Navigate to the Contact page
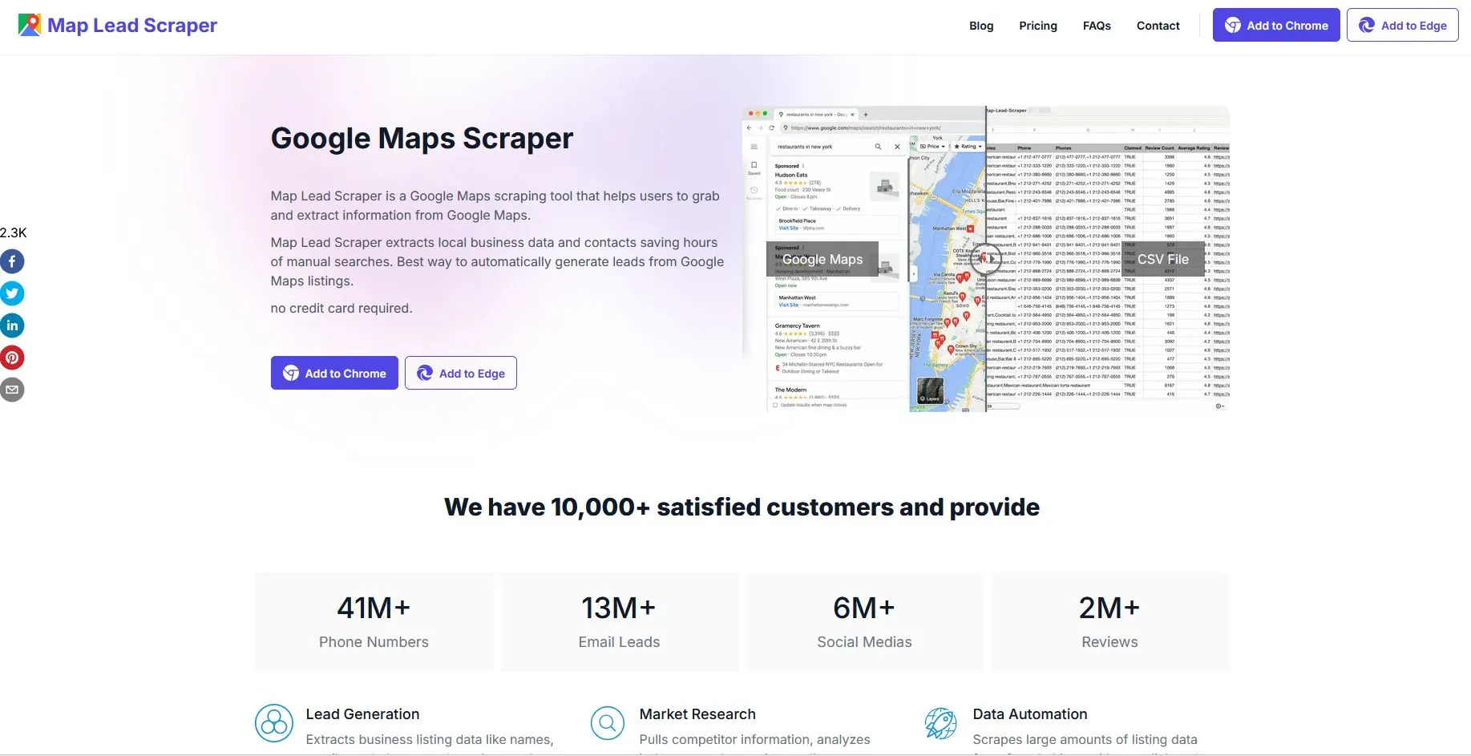 [1158, 26]
